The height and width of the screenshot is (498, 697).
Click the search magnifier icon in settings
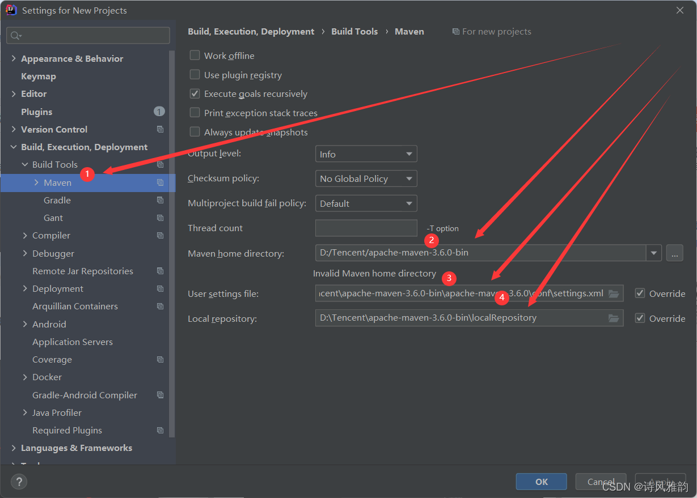click(15, 36)
